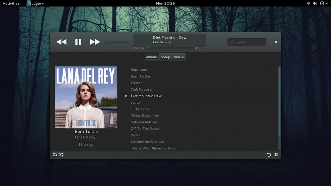Click inside the Search field
This screenshot has width=331, height=186.
pyautogui.click(x=247, y=42)
